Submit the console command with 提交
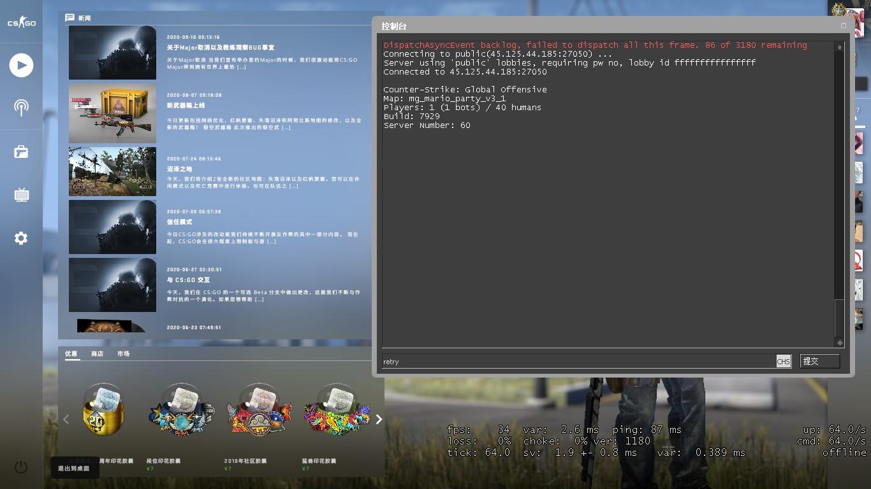Screen dimensions: 871x489 pyautogui.click(x=820, y=361)
